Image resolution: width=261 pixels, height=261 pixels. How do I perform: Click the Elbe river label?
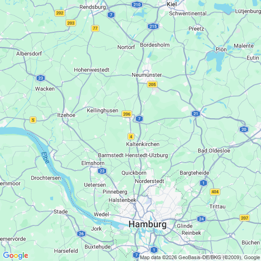(x=45, y=158)
